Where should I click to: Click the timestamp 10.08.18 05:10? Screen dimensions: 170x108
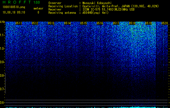[14, 12]
